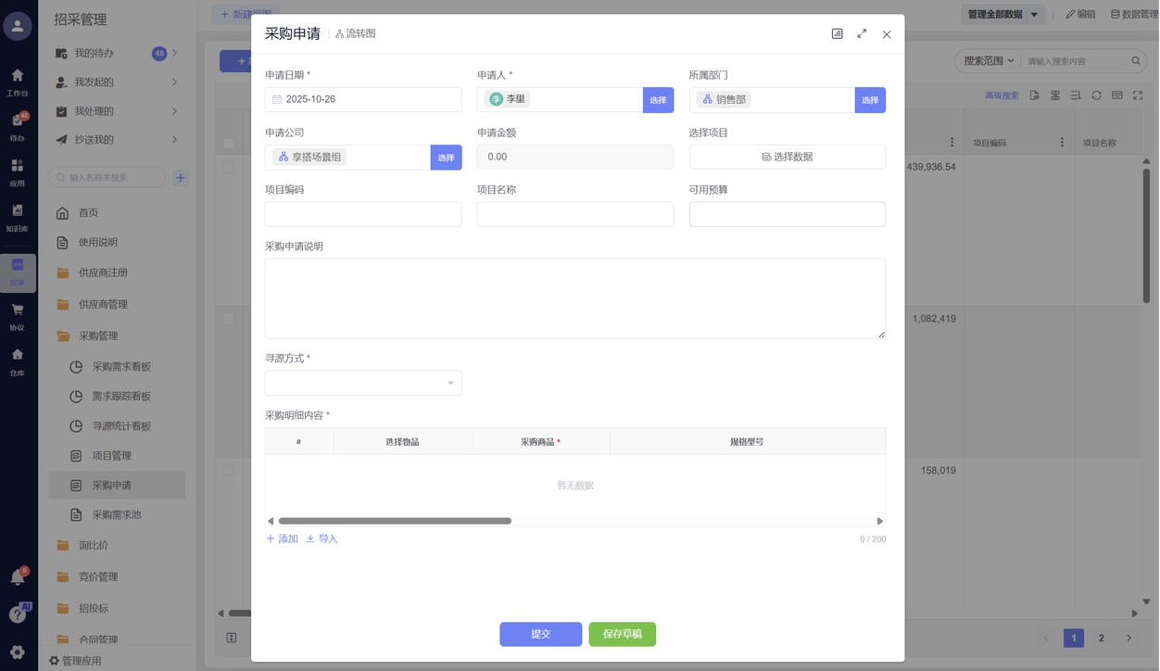Open 知识库 from the left navigation bar
This screenshot has width=1160, height=671.
17,216
